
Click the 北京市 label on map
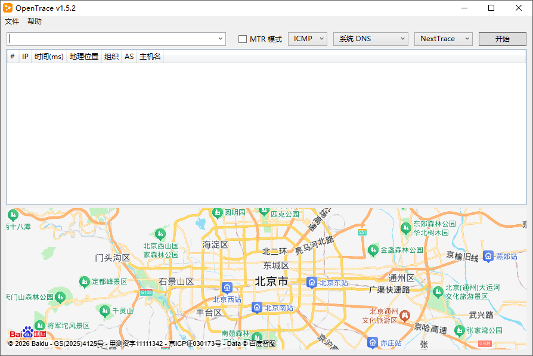pyautogui.click(x=271, y=281)
